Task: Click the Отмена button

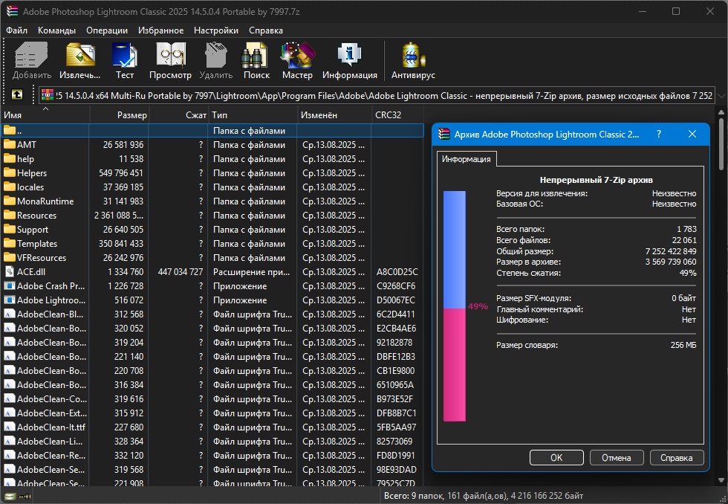Action: 616,458
